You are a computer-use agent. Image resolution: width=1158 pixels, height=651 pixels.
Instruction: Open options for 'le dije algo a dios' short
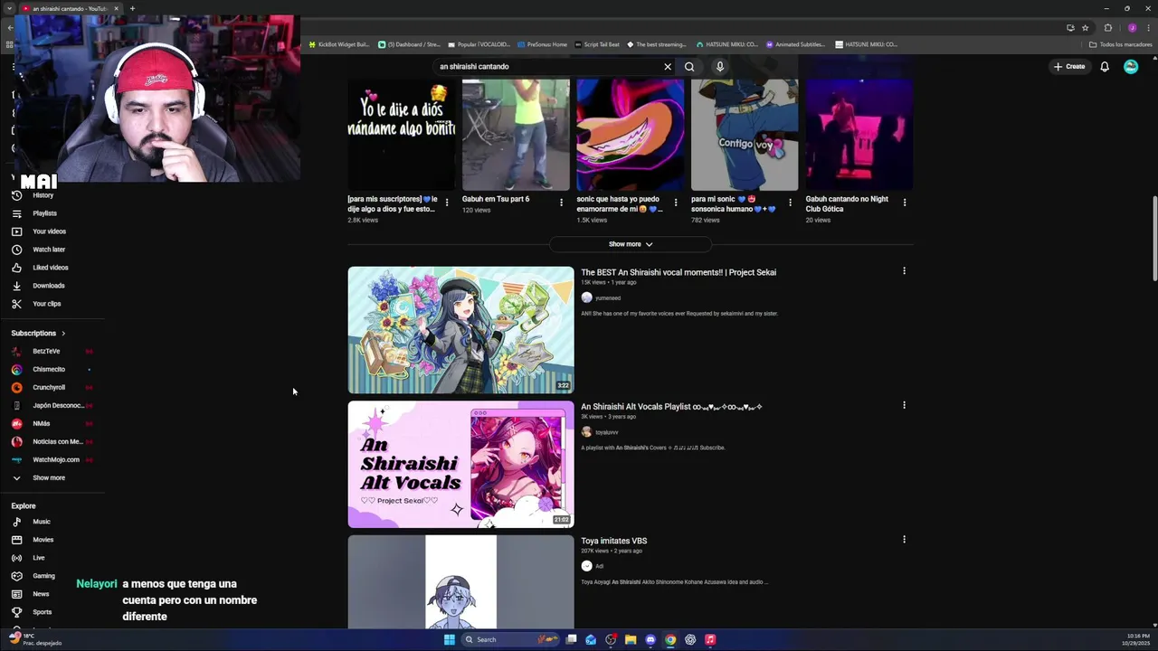click(447, 203)
